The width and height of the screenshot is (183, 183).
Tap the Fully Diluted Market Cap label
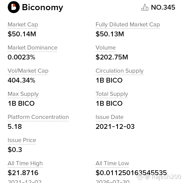128,24
